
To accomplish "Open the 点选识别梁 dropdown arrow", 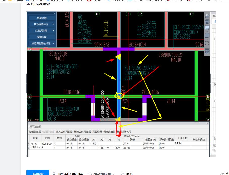I will click(53, 31).
